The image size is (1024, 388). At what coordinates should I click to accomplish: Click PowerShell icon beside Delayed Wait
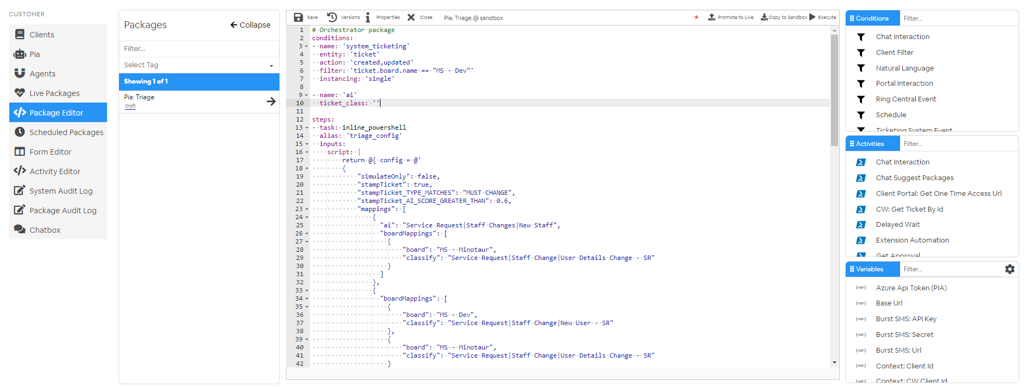pos(861,225)
